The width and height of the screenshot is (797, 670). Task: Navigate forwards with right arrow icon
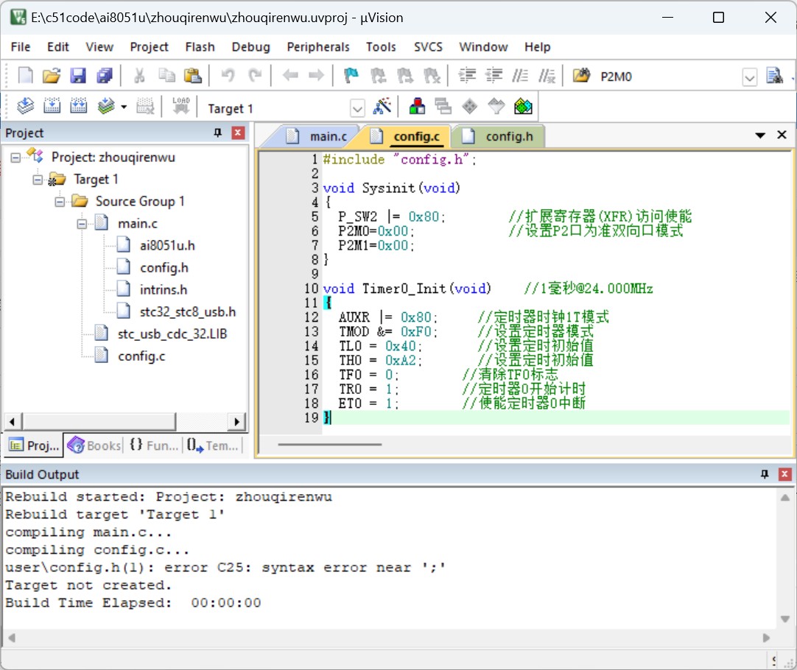tap(317, 76)
